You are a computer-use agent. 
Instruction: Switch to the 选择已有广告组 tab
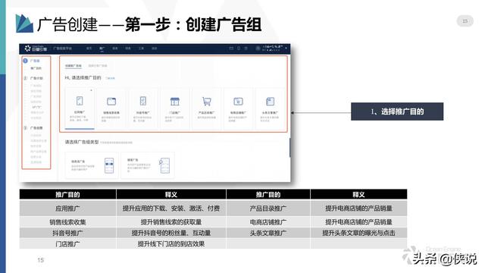pyautogui.click(x=98, y=66)
